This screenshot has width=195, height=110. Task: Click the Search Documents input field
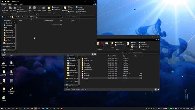(144, 52)
